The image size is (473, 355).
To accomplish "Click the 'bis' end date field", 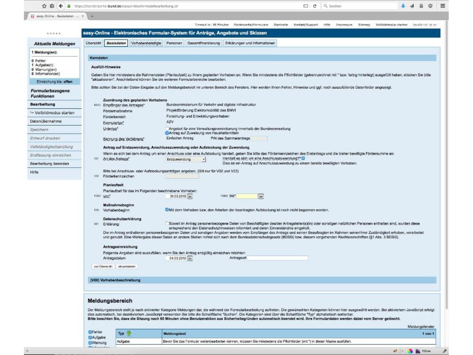I will pyautogui.click(x=247, y=196).
